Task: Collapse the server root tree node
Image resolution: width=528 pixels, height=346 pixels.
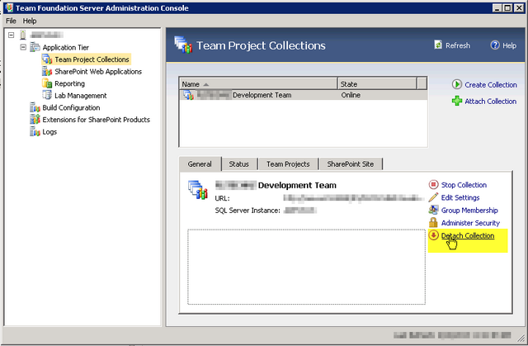Action: (11, 35)
